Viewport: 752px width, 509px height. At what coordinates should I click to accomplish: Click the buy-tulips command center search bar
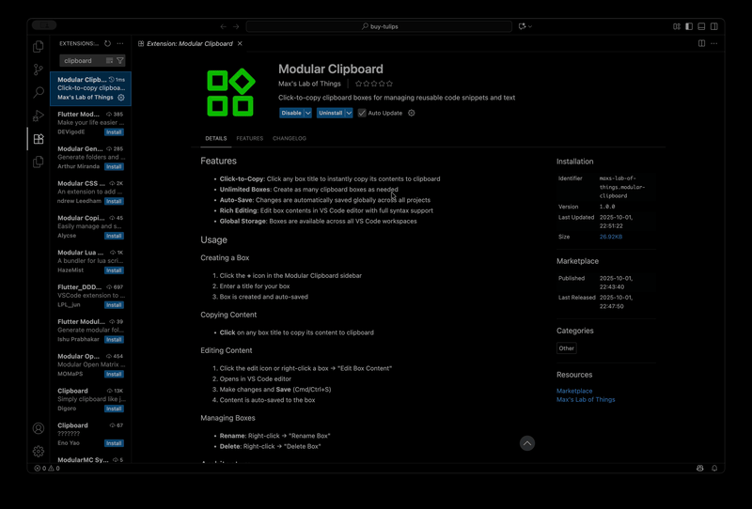pyautogui.click(x=379, y=26)
